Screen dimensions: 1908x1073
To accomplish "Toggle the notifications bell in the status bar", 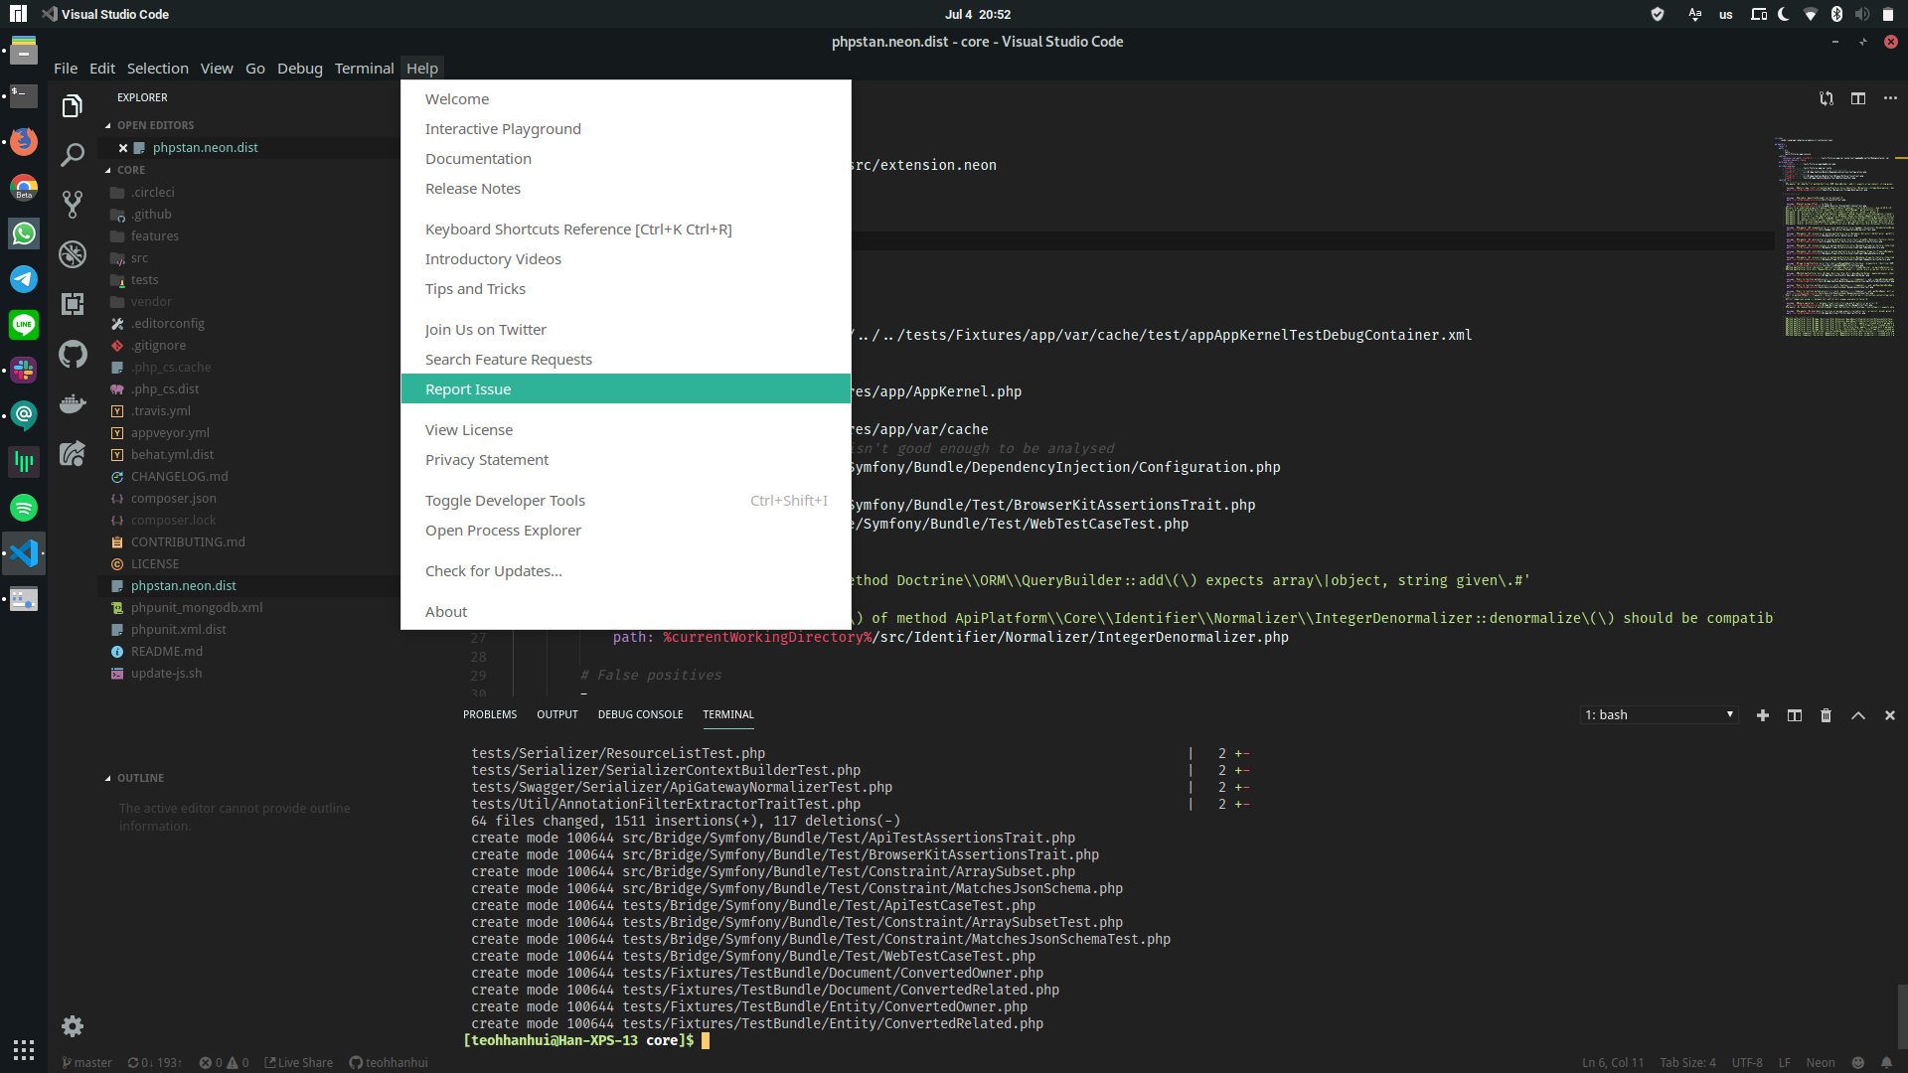I will coord(1887,1062).
